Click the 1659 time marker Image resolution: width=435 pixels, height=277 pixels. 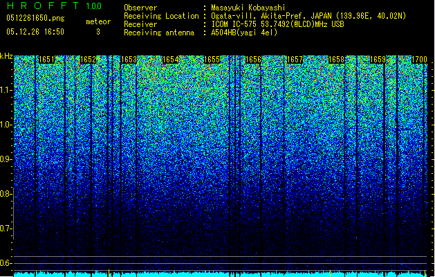pyautogui.click(x=378, y=60)
